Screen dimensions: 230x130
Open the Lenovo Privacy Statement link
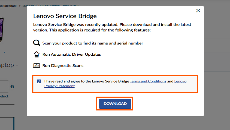(x=115, y=84)
